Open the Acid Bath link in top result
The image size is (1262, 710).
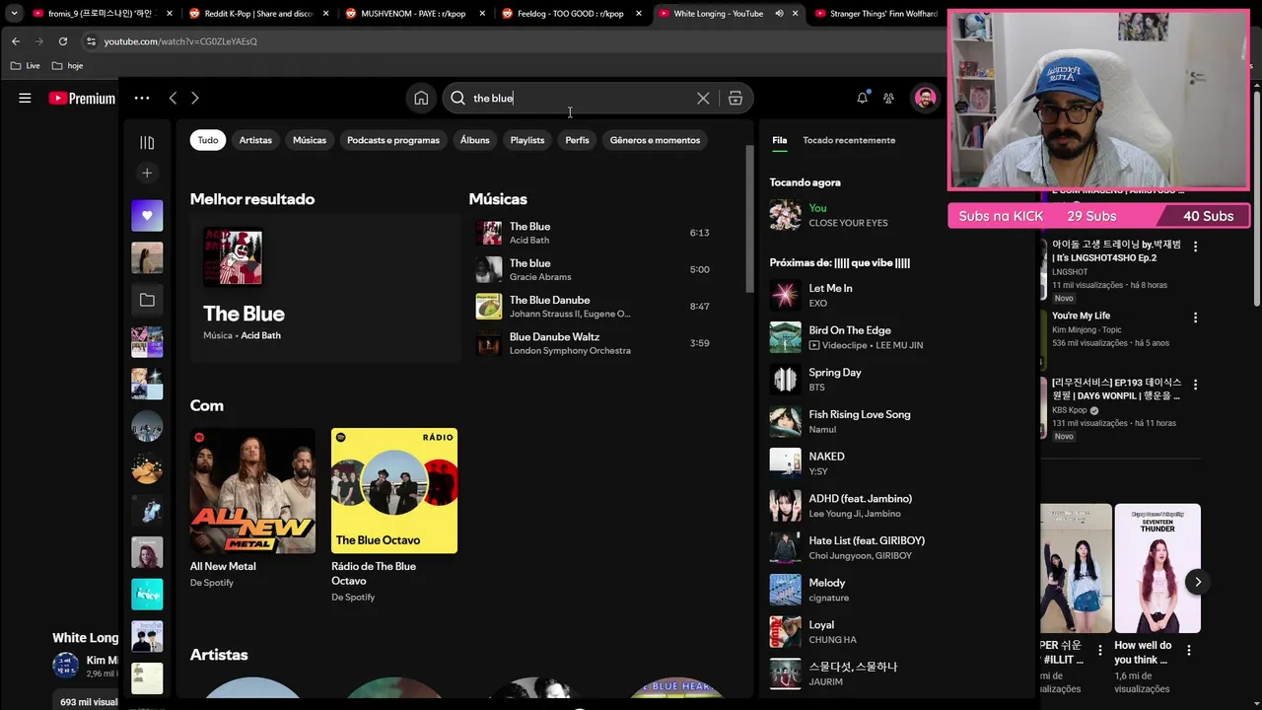pos(260,335)
